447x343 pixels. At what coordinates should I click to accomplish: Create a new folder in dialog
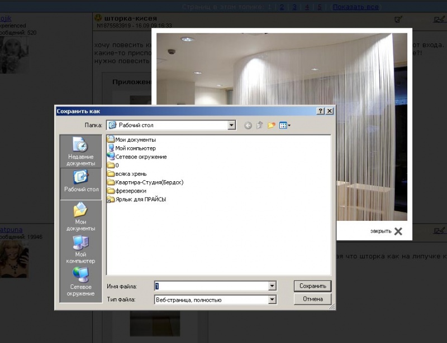pos(272,125)
